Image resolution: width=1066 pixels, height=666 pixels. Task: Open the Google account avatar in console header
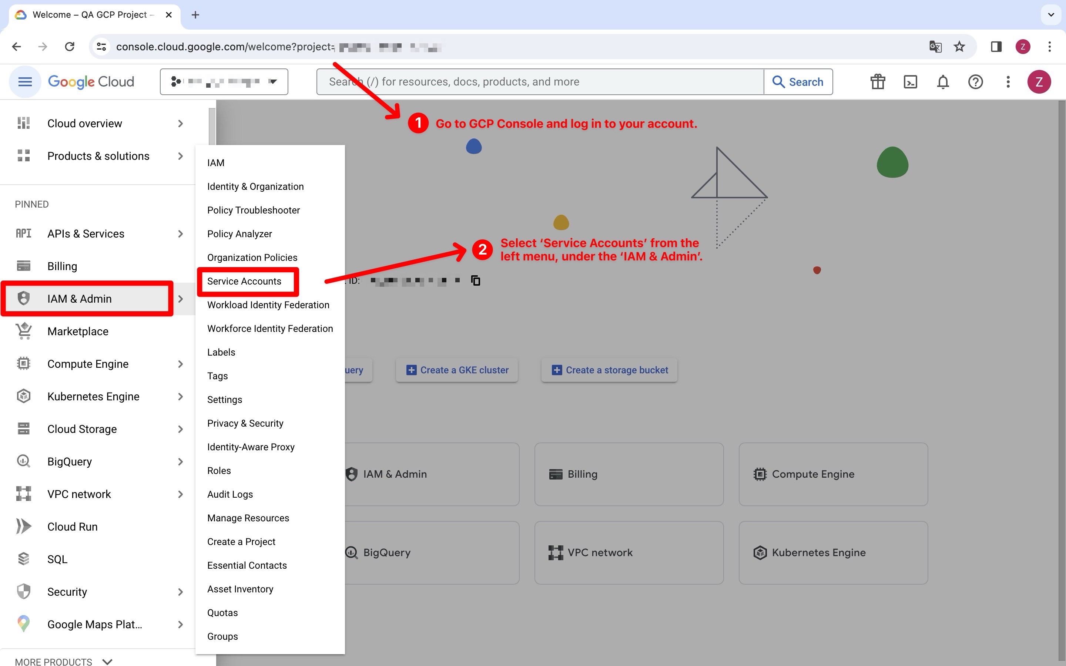(x=1039, y=81)
